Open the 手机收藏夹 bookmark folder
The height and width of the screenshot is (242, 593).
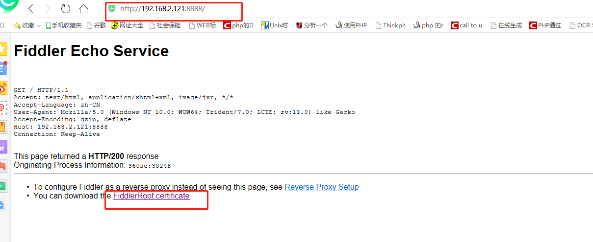pos(64,25)
